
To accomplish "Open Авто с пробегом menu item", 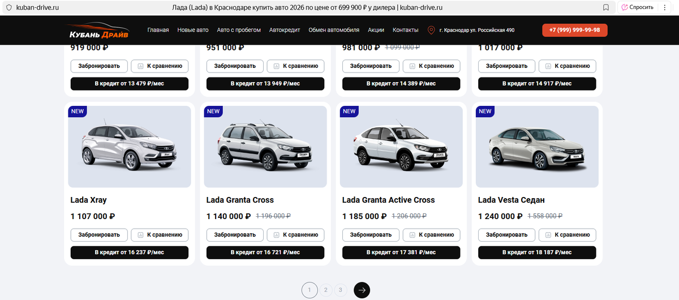I will [x=239, y=30].
